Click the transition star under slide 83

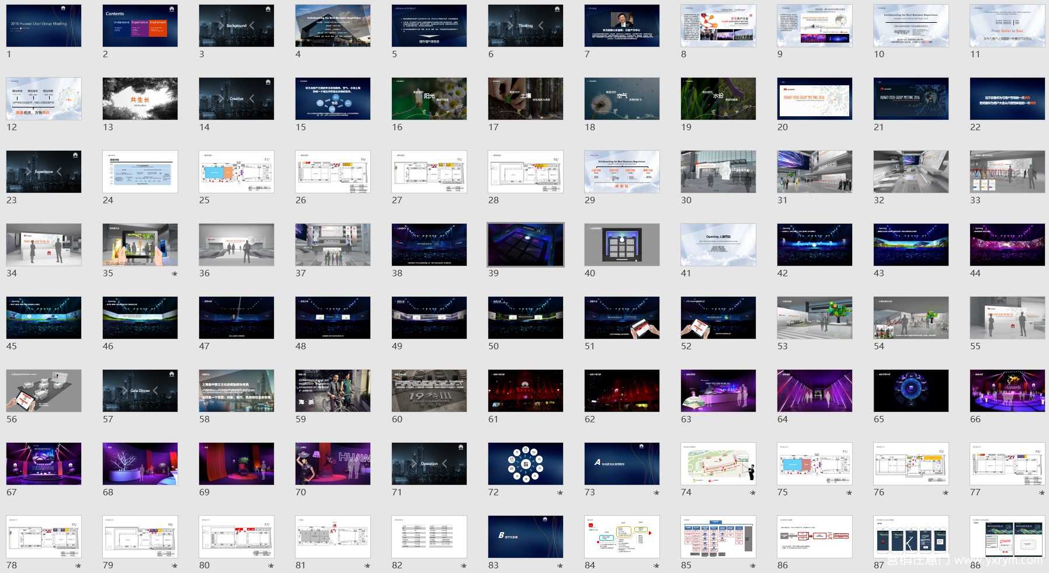[x=560, y=565]
